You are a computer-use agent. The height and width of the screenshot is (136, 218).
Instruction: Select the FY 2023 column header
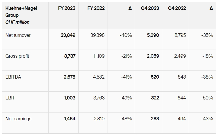67,8
